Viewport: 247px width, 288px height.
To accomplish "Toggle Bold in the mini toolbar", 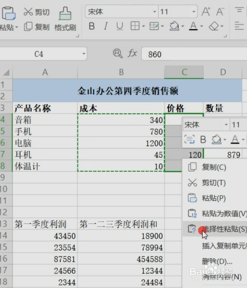I will coord(203,139).
